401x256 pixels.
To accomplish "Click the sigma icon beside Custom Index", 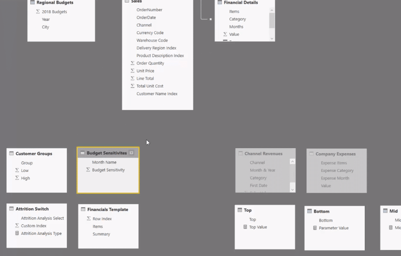I will 17,225.
